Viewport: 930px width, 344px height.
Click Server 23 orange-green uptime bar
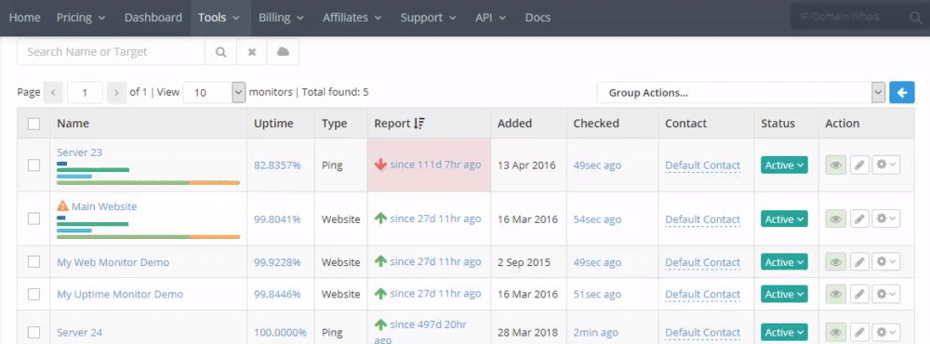pyautogui.click(x=148, y=182)
